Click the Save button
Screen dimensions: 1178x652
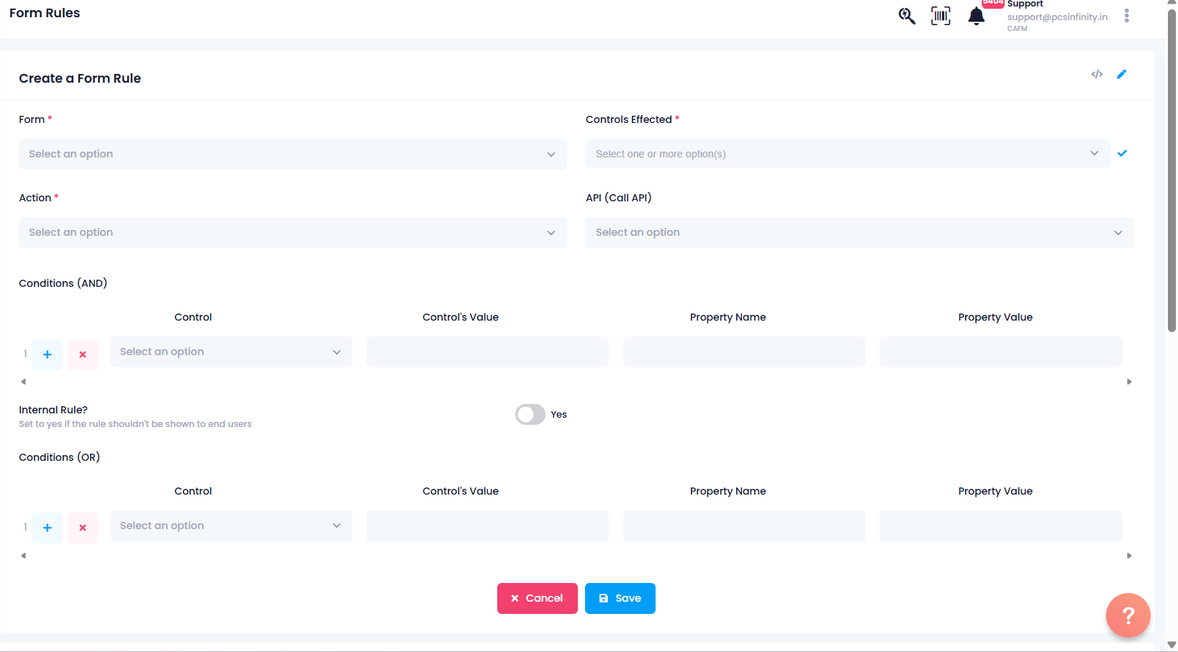tap(620, 598)
